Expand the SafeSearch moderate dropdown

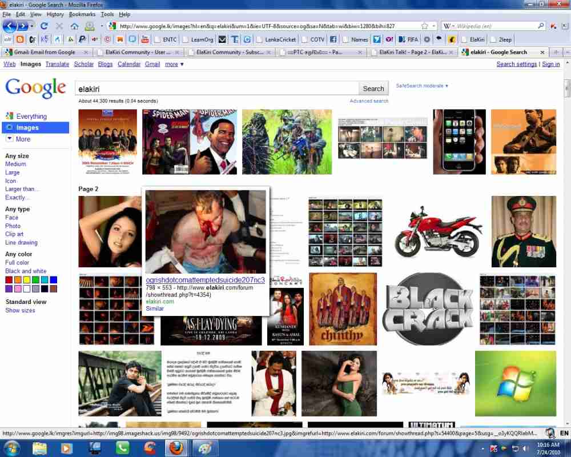click(422, 86)
